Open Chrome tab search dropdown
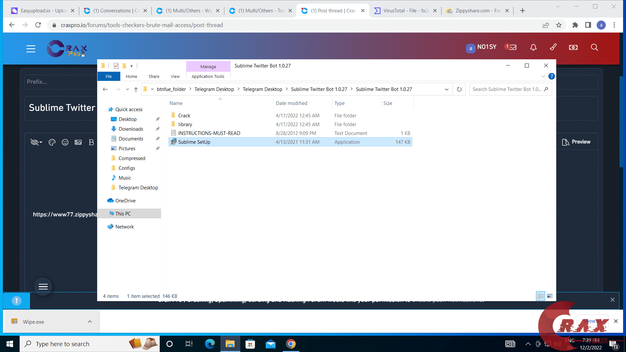 point(558,7)
